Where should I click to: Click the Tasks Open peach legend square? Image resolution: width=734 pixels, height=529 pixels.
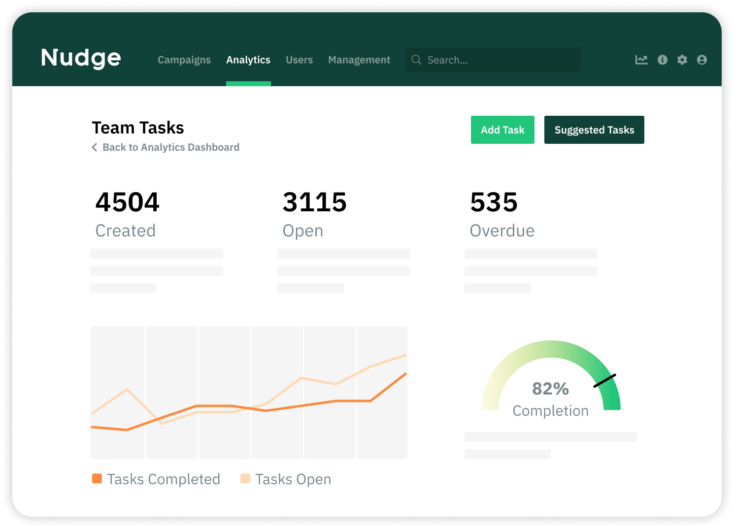(245, 479)
